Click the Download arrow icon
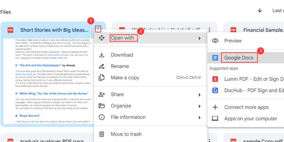Viewport: 284px width, 142px height. click(x=102, y=55)
